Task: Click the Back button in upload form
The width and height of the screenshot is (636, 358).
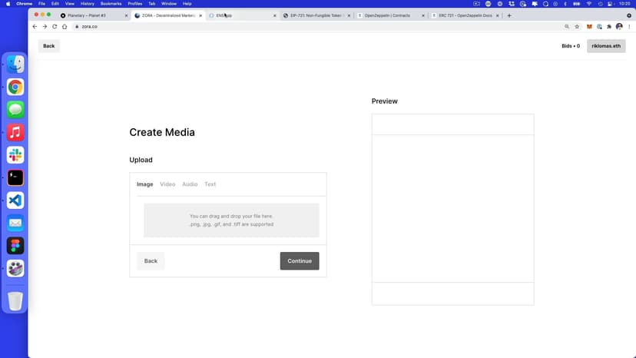Action: 151,261
